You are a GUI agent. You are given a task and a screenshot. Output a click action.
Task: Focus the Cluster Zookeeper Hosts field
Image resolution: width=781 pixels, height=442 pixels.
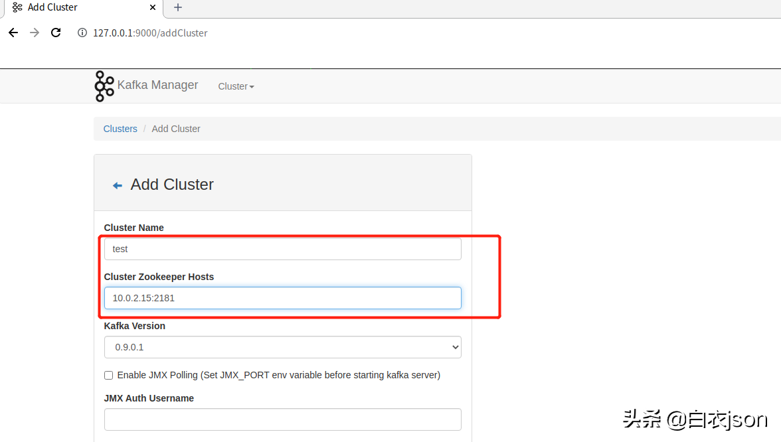tap(282, 298)
